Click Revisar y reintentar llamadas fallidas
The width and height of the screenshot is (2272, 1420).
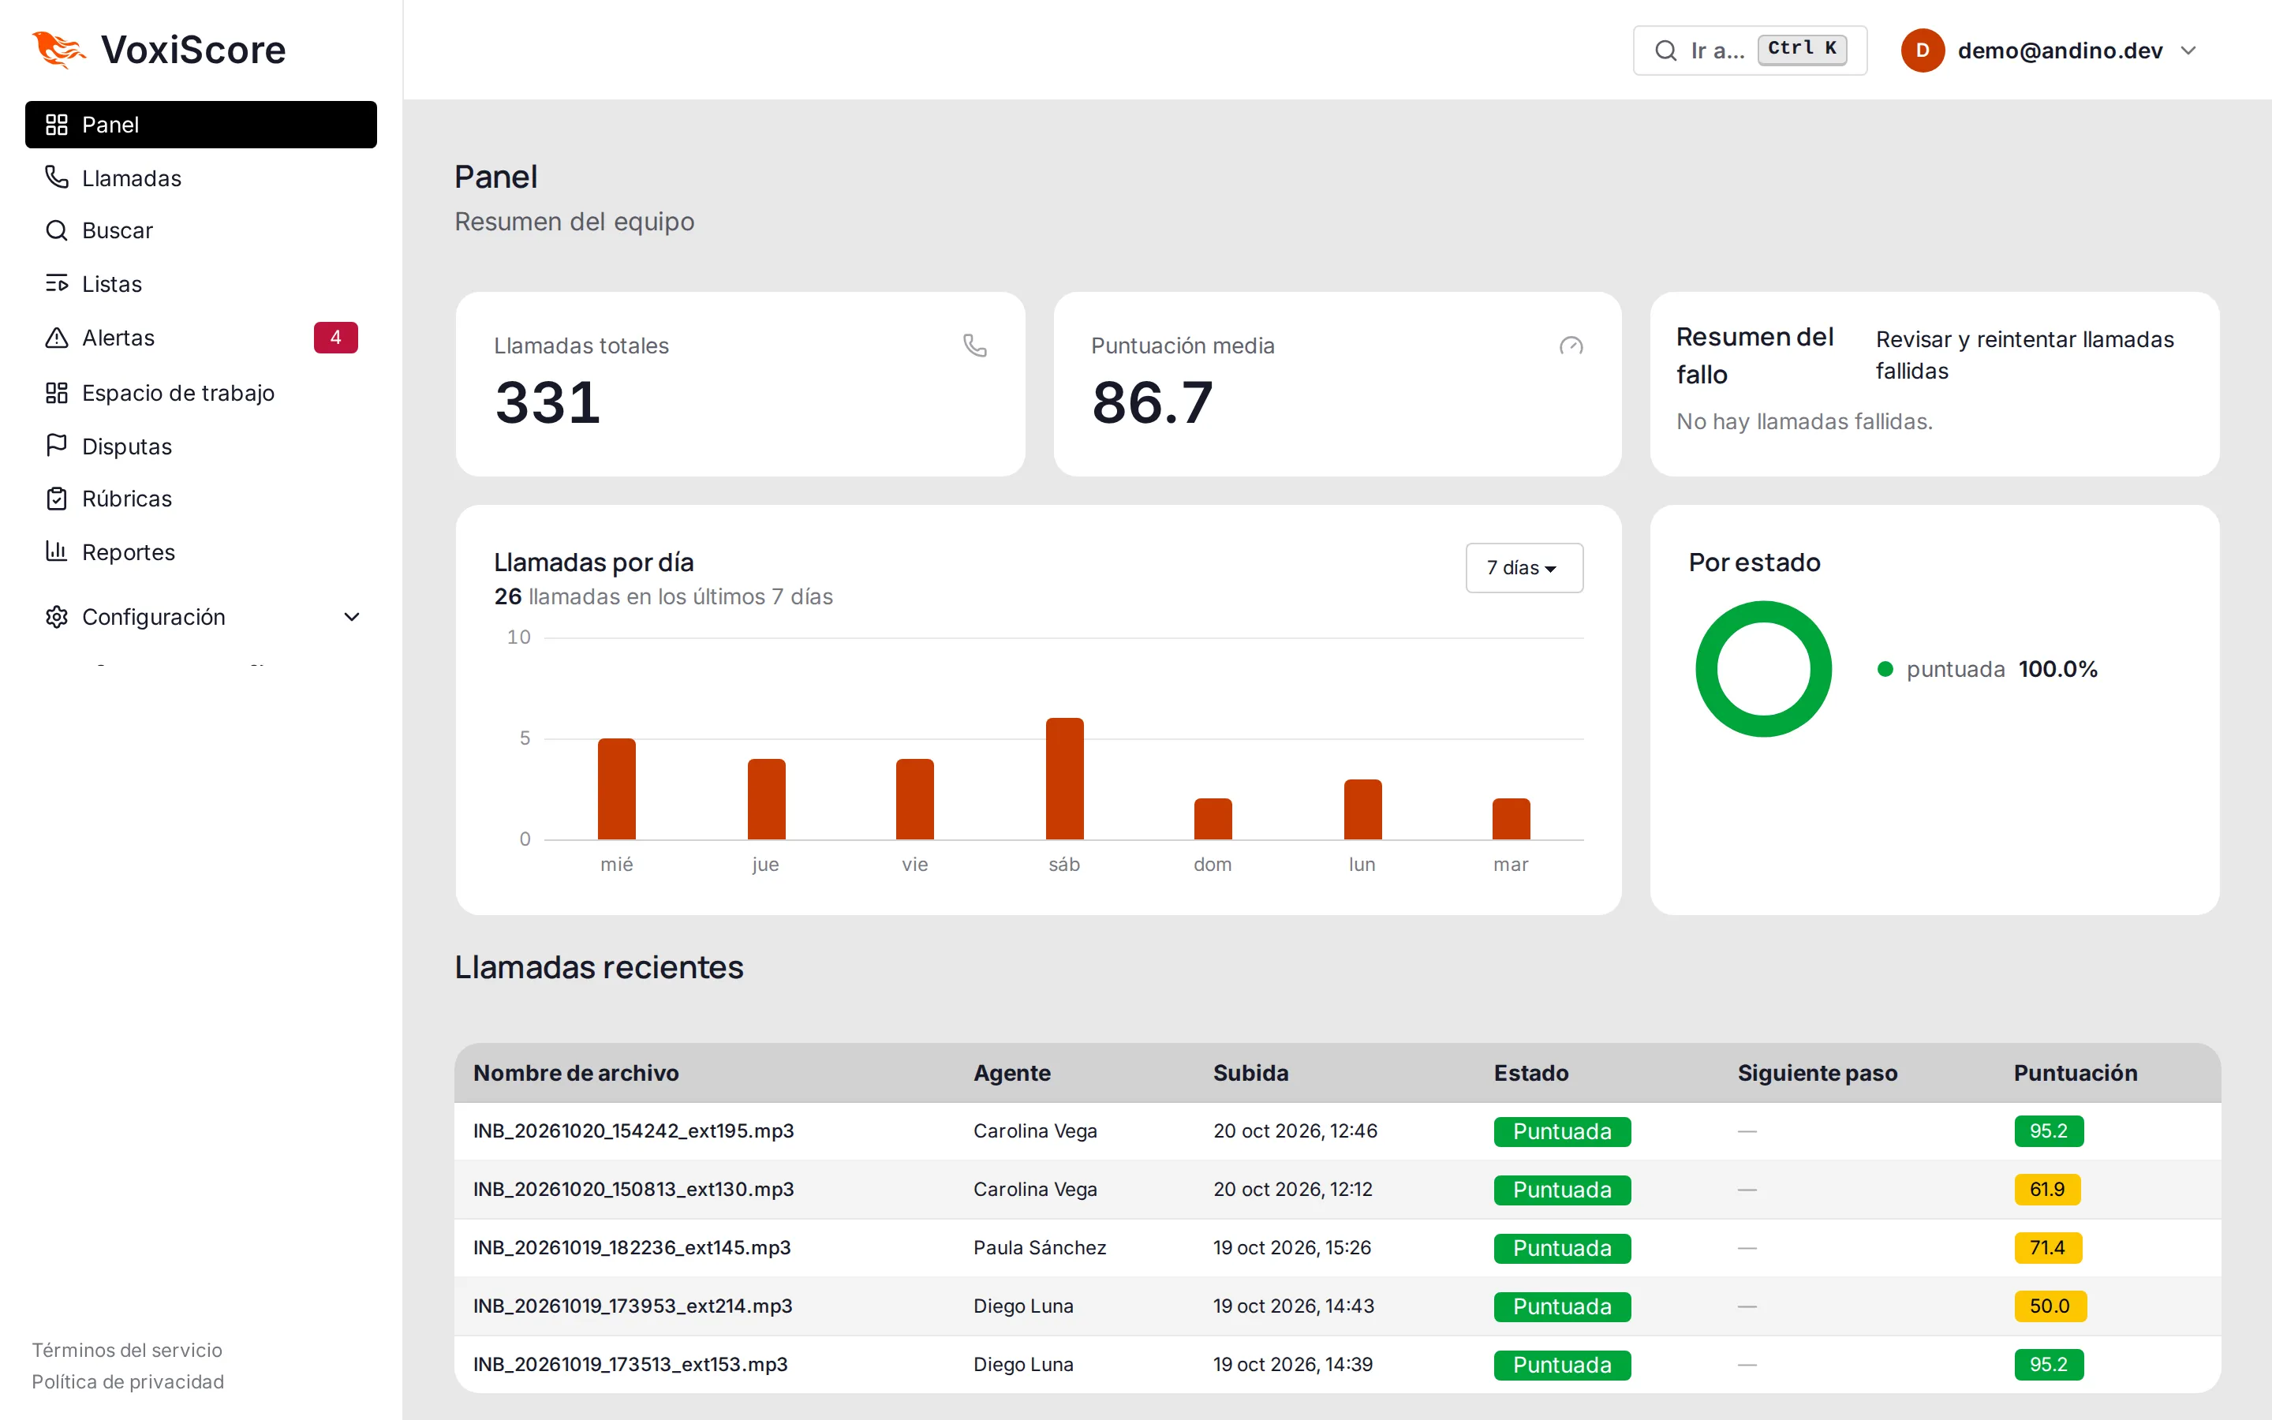(x=2024, y=355)
